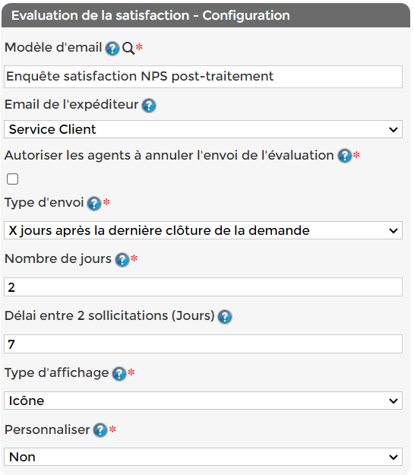Focus the Nombre de jours input containing 2
The width and height of the screenshot is (414, 475).
pyautogui.click(x=203, y=287)
